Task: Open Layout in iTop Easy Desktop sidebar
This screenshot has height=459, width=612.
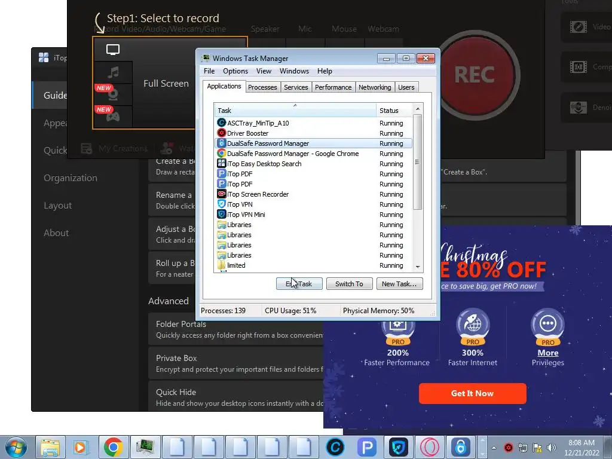Action: coord(58,206)
